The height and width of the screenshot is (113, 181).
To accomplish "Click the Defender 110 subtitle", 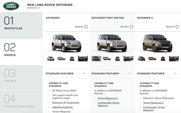I will [34, 8].
